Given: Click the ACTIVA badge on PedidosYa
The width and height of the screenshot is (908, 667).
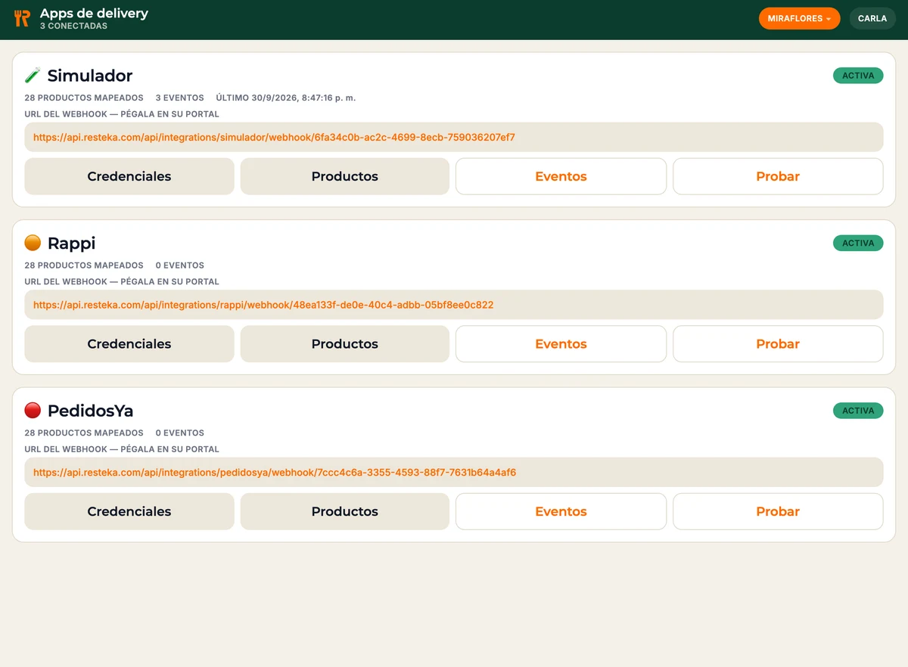Looking at the screenshot, I should click(858, 411).
